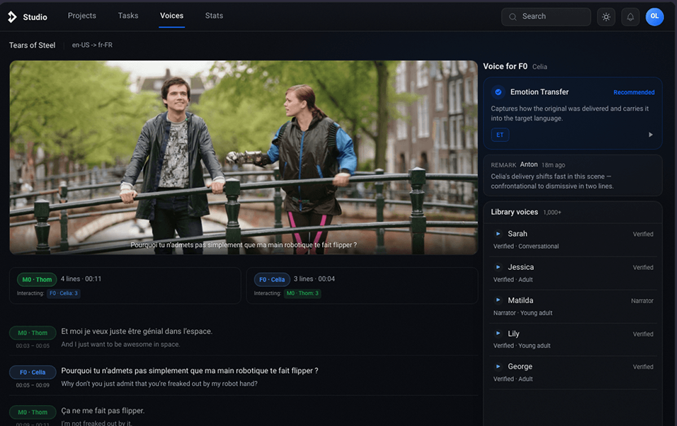Click the Voice for F0 heading
This screenshot has width=677, height=426.
pos(505,67)
